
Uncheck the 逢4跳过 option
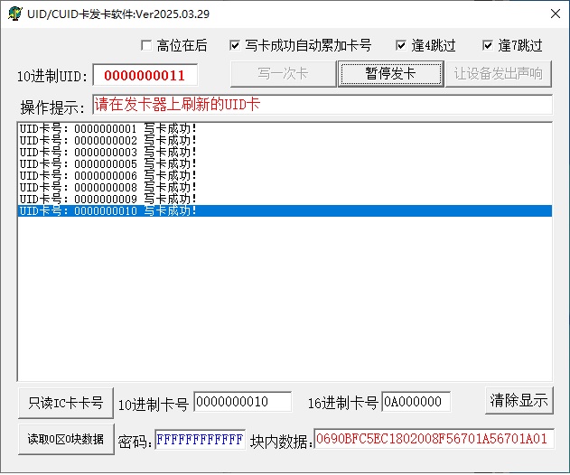click(401, 46)
